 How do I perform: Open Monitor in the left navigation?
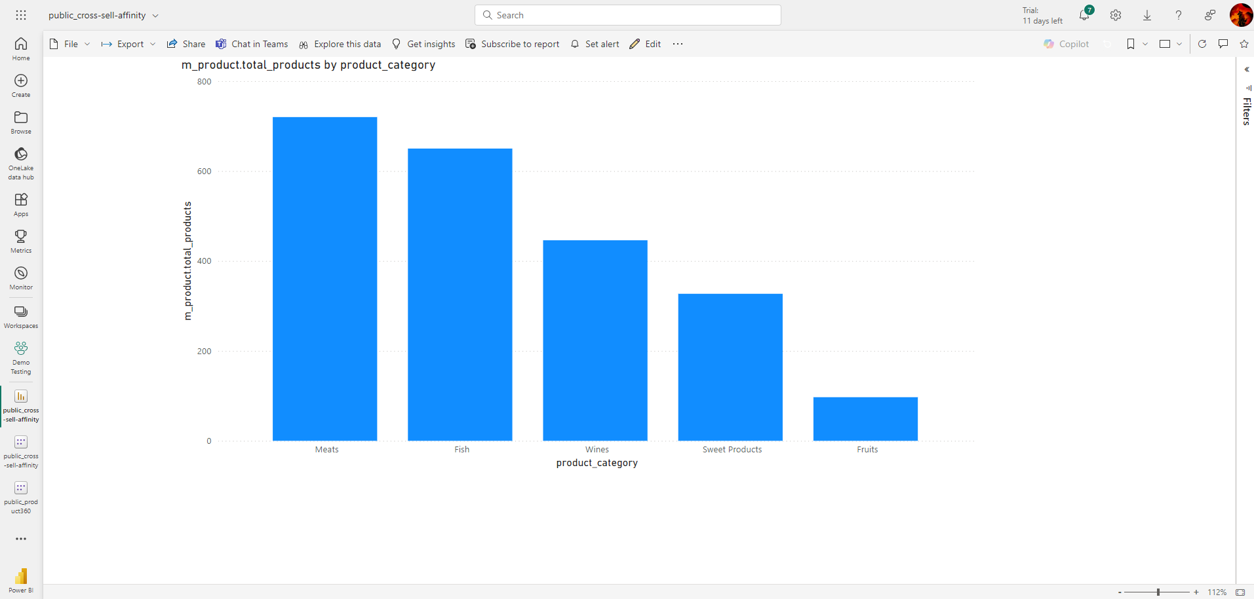(21, 278)
